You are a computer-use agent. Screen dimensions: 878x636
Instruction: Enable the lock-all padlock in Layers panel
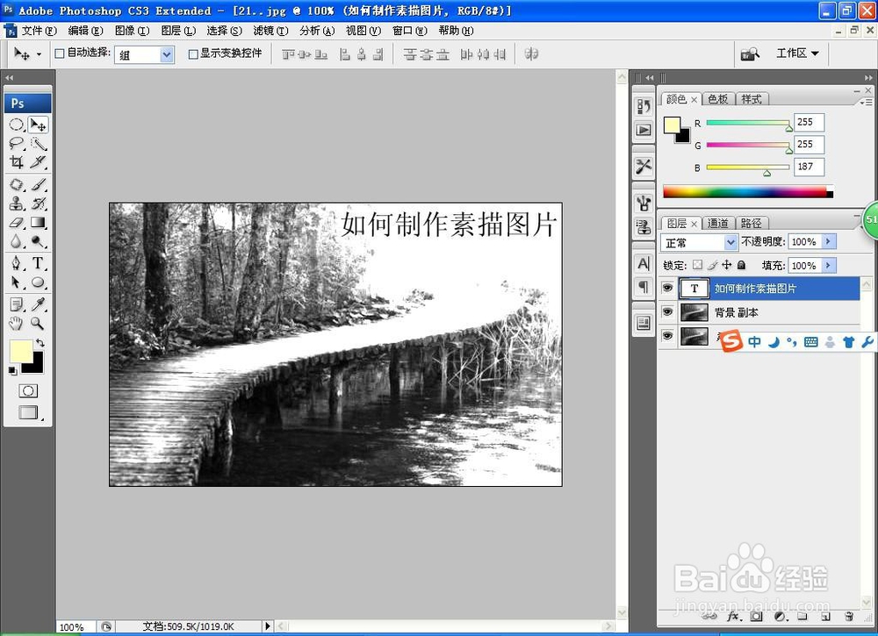pyautogui.click(x=741, y=265)
